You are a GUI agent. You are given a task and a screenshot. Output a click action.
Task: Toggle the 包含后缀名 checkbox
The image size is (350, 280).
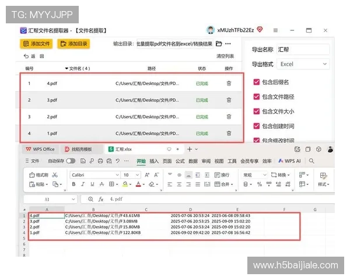[x=257, y=82]
